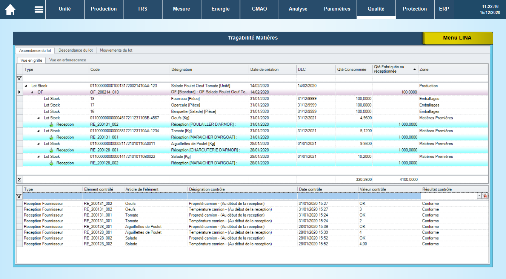The height and width of the screenshot is (279, 506).
Task: Click Réception [CHARCUTERIE D'ARMOR] designation
Action: 205,150
